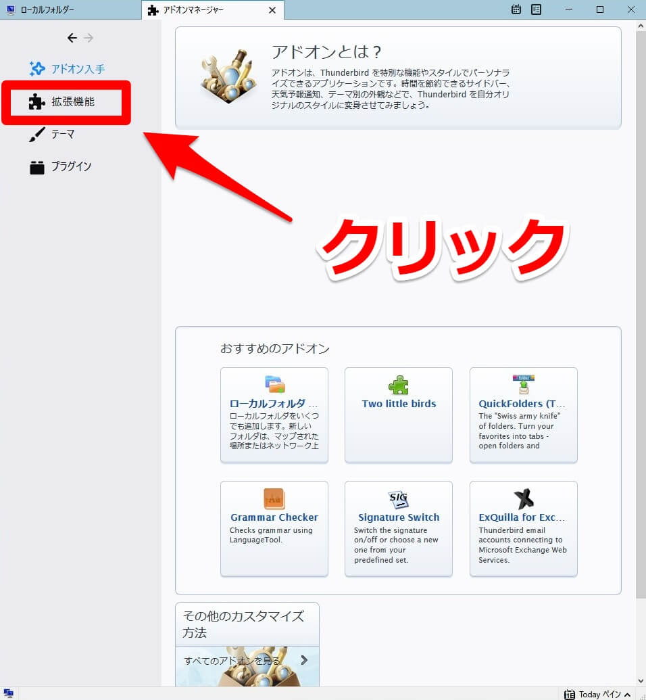The image size is (646, 700).
Task: Open the ExQuilla for Exchange addon link
Action: click(x=522, y=517)
